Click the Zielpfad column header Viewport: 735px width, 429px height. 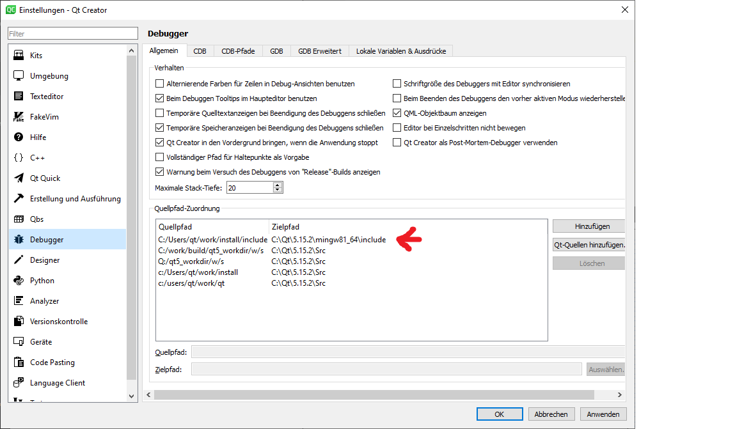coord(408,227)
